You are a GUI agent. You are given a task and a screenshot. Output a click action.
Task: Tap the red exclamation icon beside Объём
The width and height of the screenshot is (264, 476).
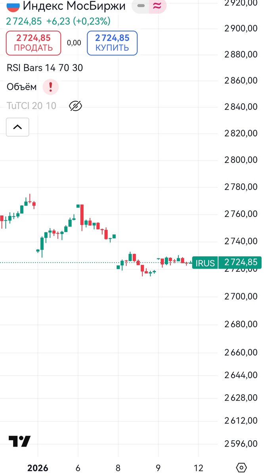click(x=51, y=86)
